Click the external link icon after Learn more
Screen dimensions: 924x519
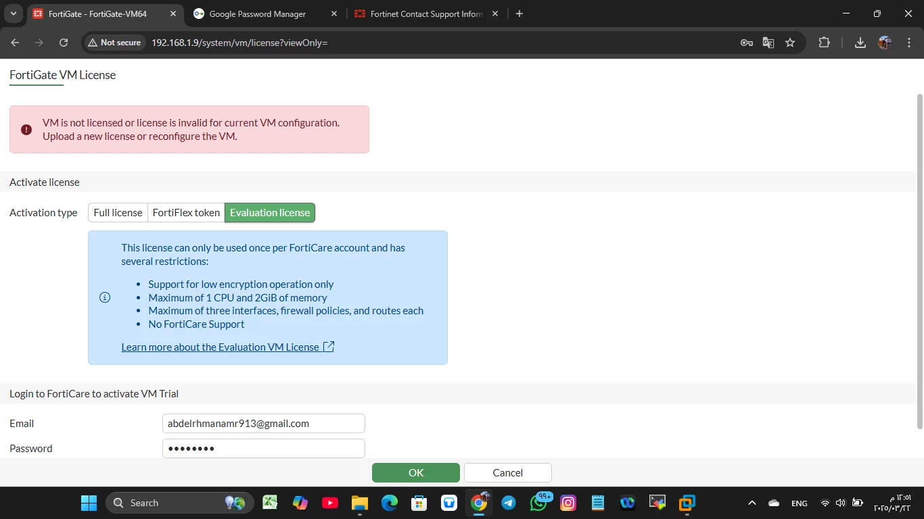coord(329,347)
